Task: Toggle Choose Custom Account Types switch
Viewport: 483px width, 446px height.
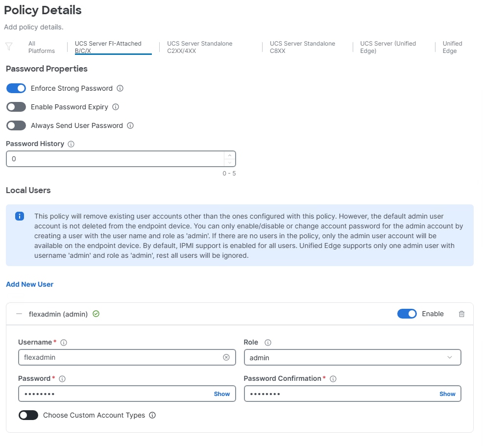Action: click(28, 415)
